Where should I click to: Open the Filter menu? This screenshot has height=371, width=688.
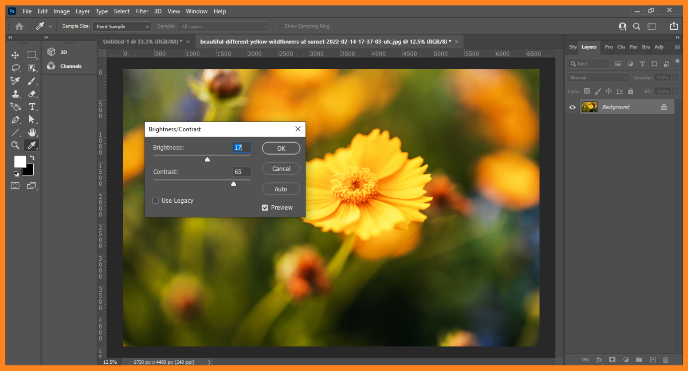tap(142, 11)
